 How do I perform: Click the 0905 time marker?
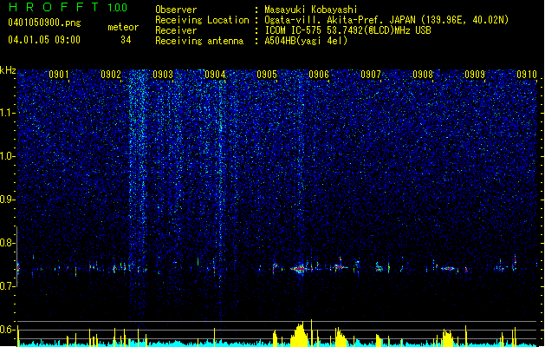pyautogui.click(x=267, y=75)
